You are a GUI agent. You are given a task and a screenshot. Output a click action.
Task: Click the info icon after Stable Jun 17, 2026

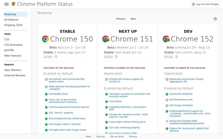(56, 57)
